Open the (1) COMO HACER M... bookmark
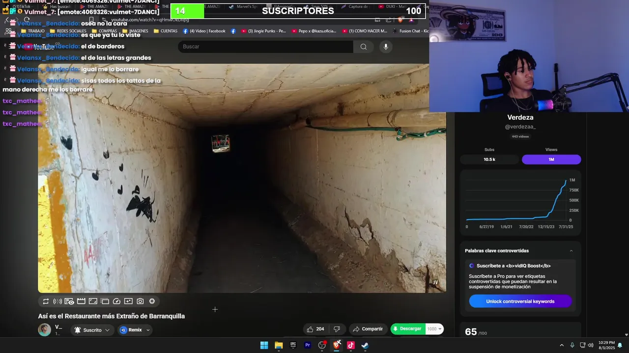Image resolution: width=629 pixels, height=353 pixels. pos(364,31)
